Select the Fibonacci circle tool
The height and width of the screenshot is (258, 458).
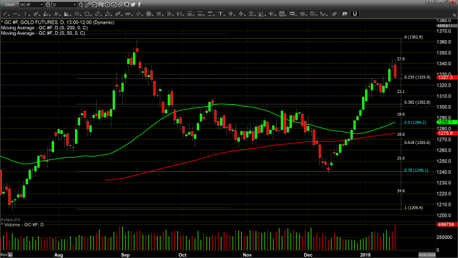click(x=148, y=14)
